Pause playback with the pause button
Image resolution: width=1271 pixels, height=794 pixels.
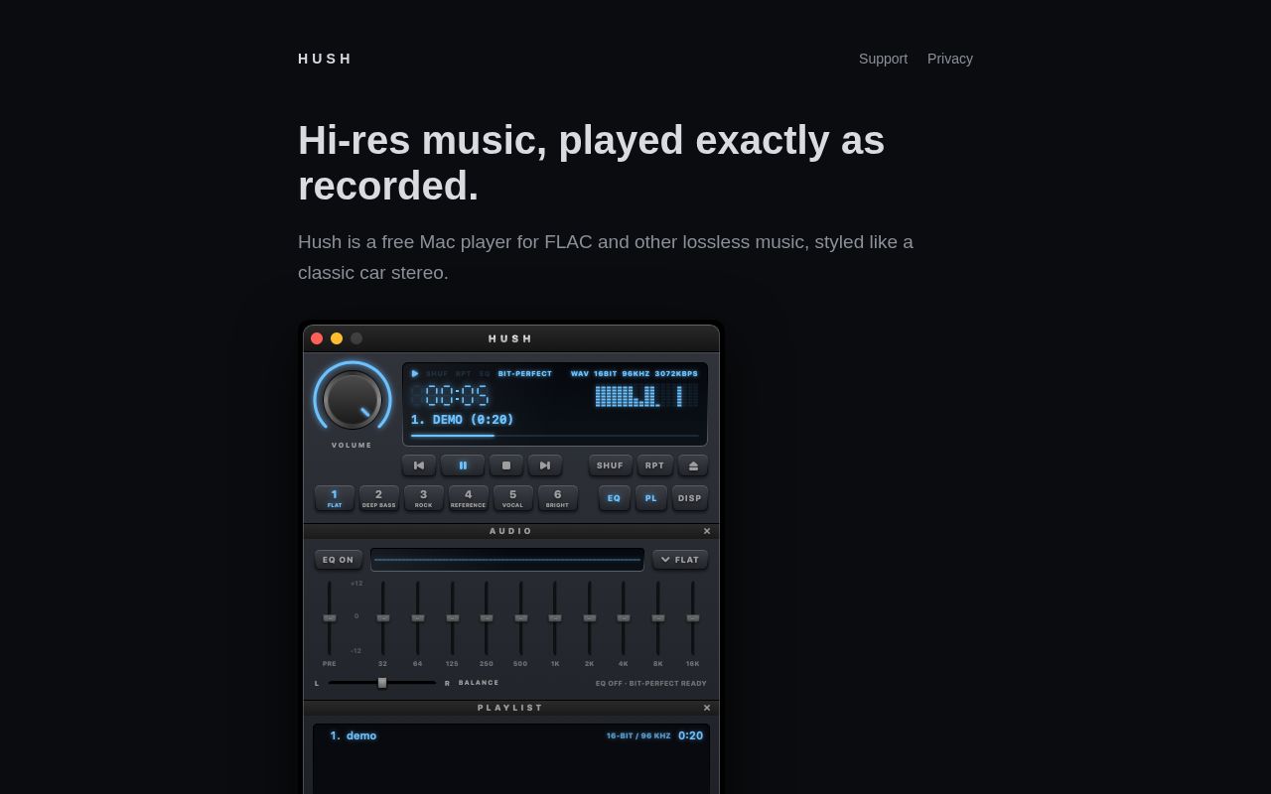(x=463, y=465)
